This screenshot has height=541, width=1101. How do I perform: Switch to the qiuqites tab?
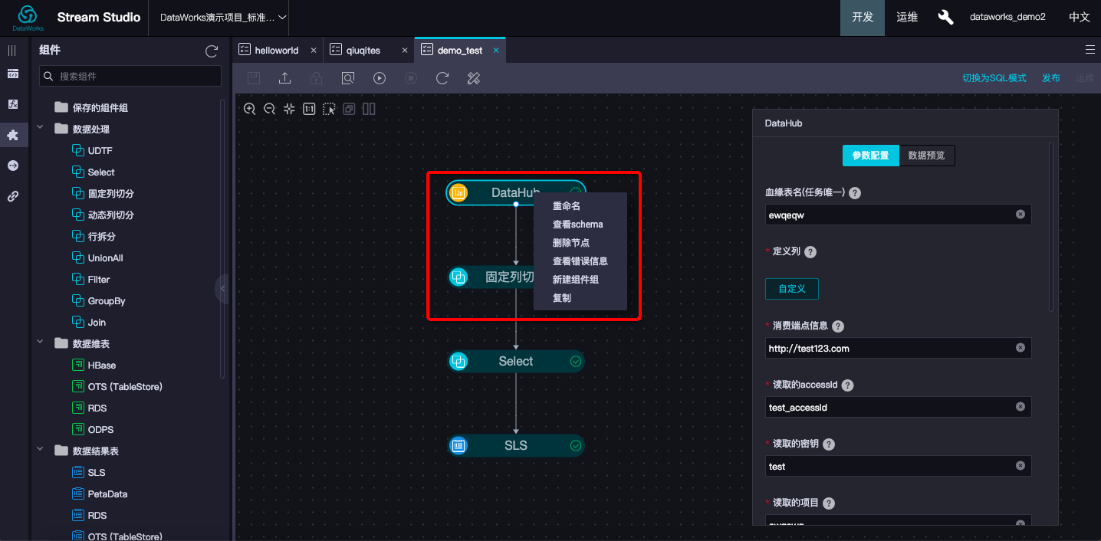coord(363,51)
